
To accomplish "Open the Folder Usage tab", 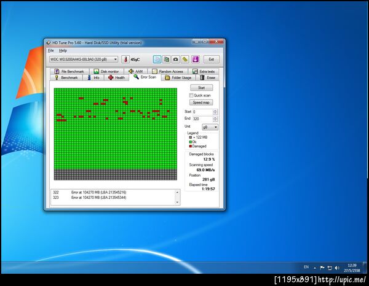I will [x=178, y=78].
